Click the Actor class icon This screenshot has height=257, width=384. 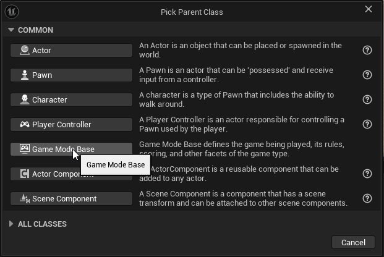[x=25, y=50]
